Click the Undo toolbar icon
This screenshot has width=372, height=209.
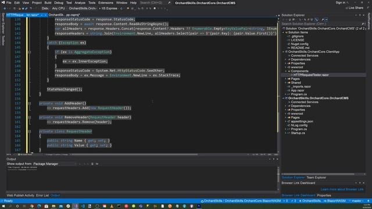(31, 8)
